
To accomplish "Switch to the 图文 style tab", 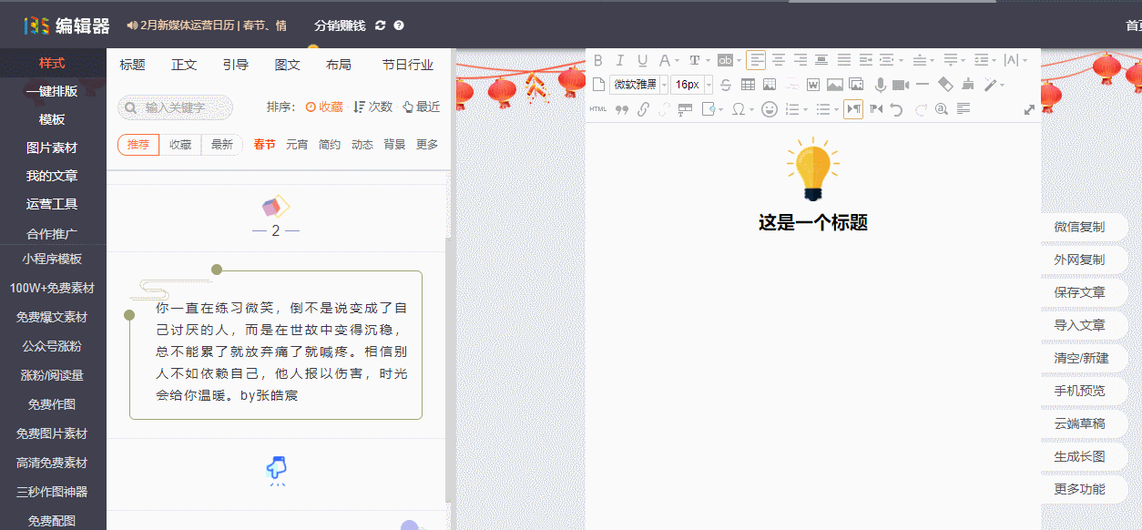I will (x=288, y=65).
